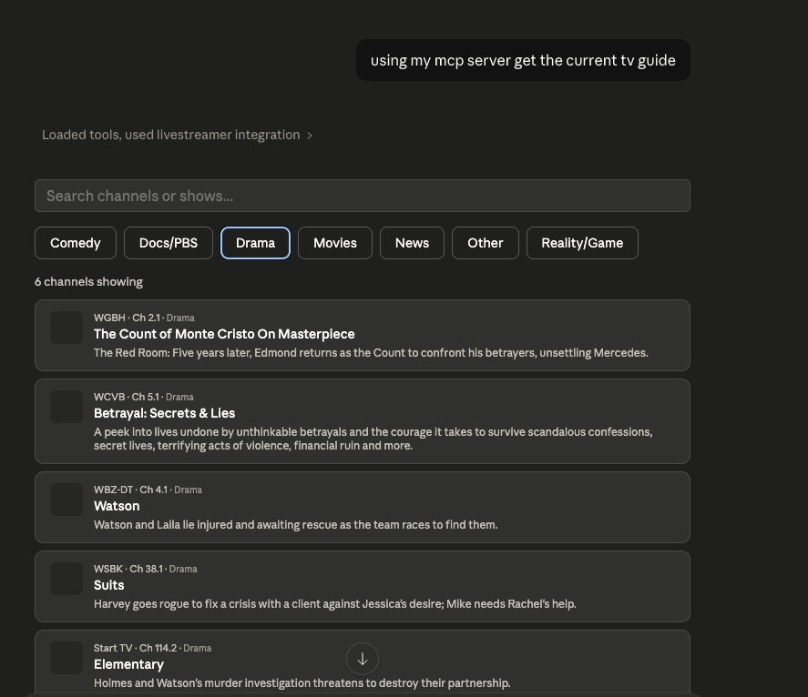Screen dimensions: 808x697
Task: Click the WSBK channel logo thumbnail
Action: (x=66, y=579)
